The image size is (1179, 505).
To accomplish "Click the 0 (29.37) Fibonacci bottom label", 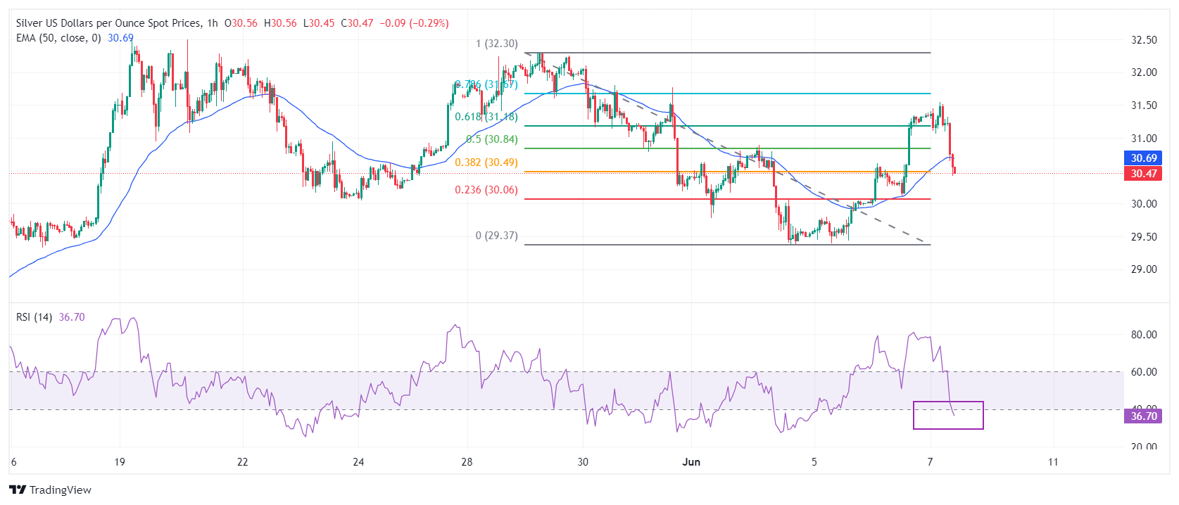I will pos(496,236).
